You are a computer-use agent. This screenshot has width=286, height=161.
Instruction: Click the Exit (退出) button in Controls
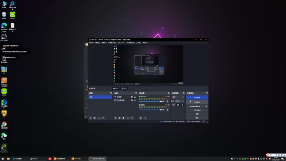[x=197, y=118]
